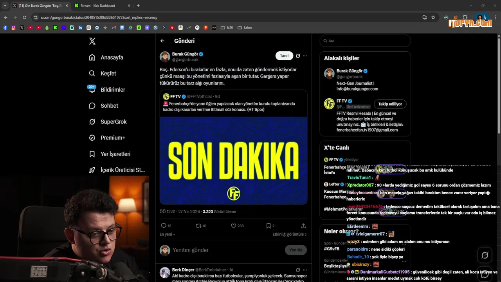The image size is (501, 282).
Task: Open a new browser tab
Action: (x=138, y=5)
